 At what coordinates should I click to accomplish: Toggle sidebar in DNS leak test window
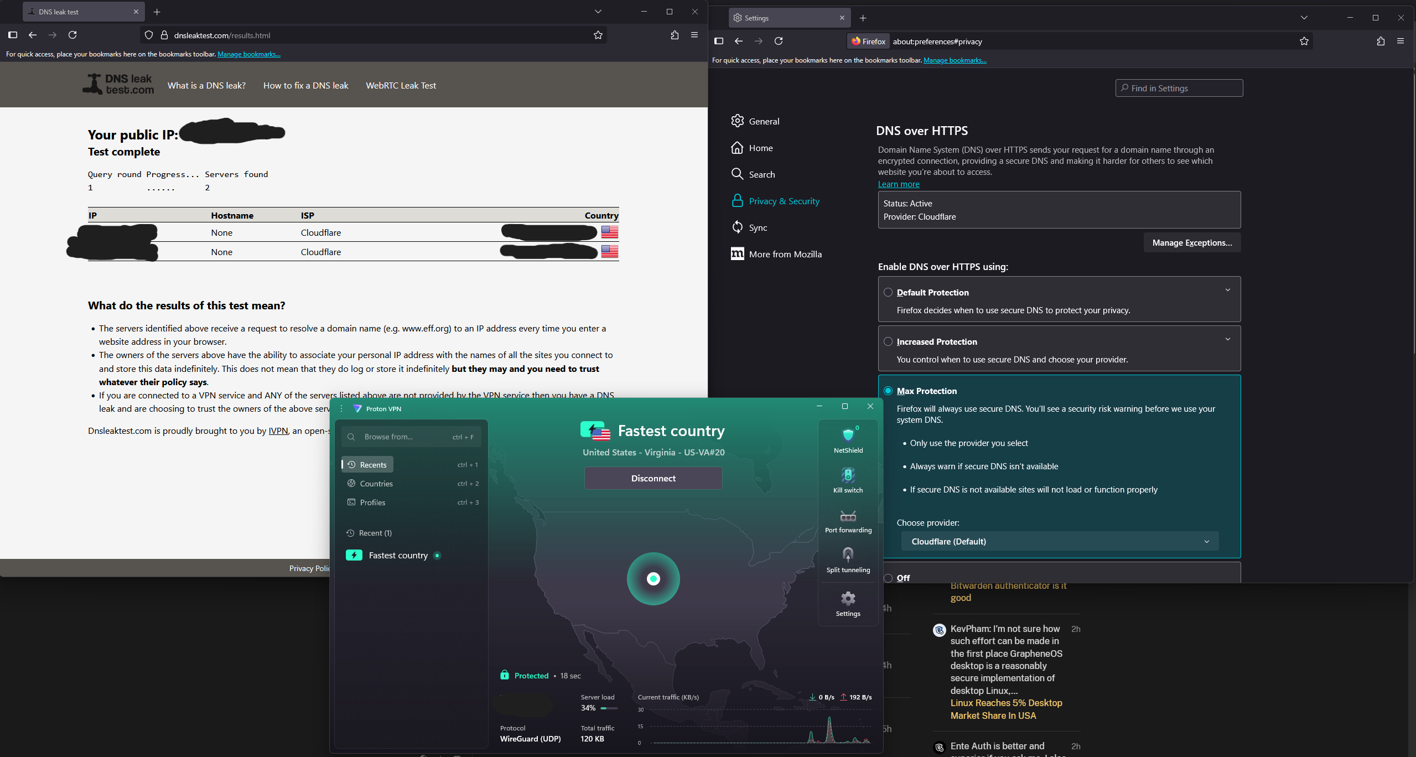click(x=13, y=35)
